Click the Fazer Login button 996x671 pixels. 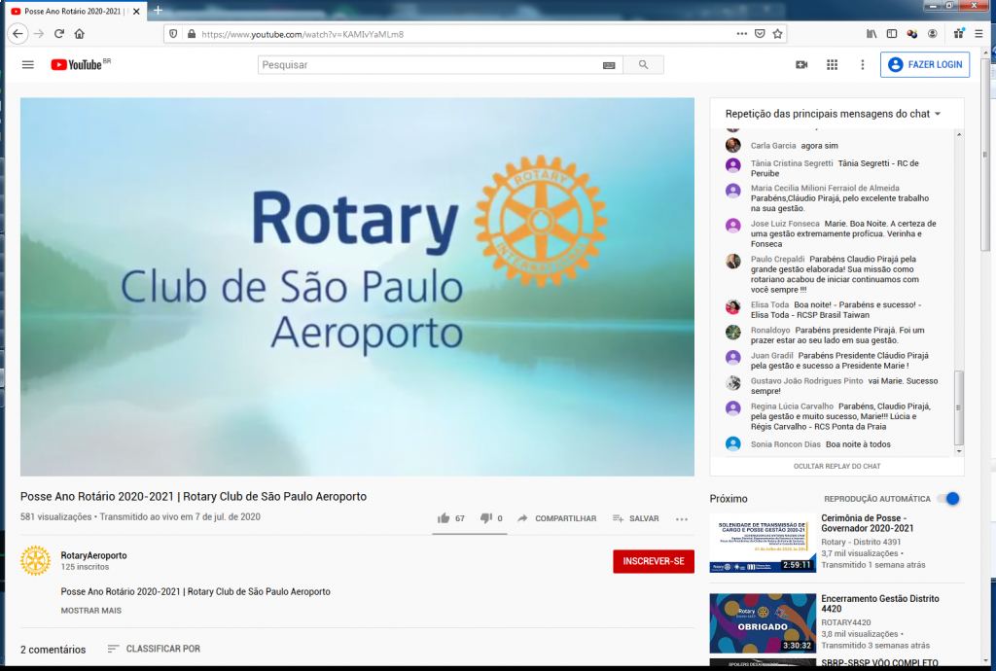click(x=924, y=65)
